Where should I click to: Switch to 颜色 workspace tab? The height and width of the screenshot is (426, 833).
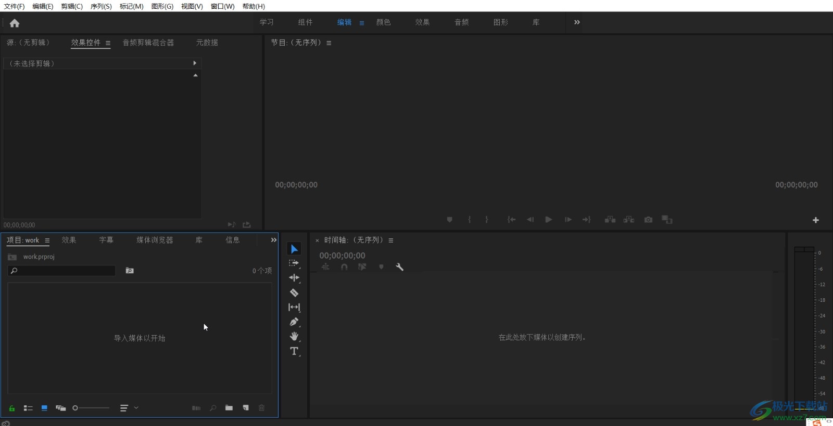click(x=384, y=22)
